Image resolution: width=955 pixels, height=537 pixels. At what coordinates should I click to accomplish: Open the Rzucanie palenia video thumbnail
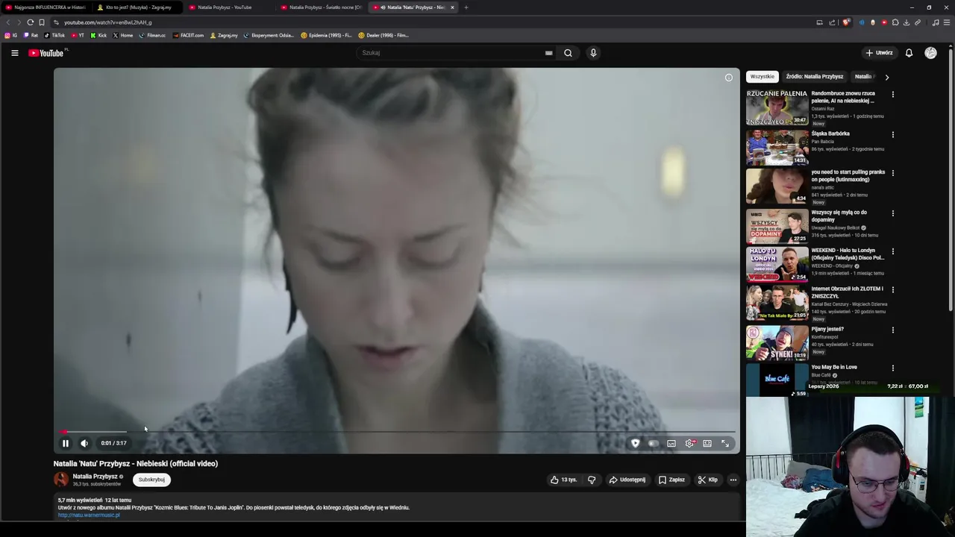pyautogui.click(x=777, y=108)
